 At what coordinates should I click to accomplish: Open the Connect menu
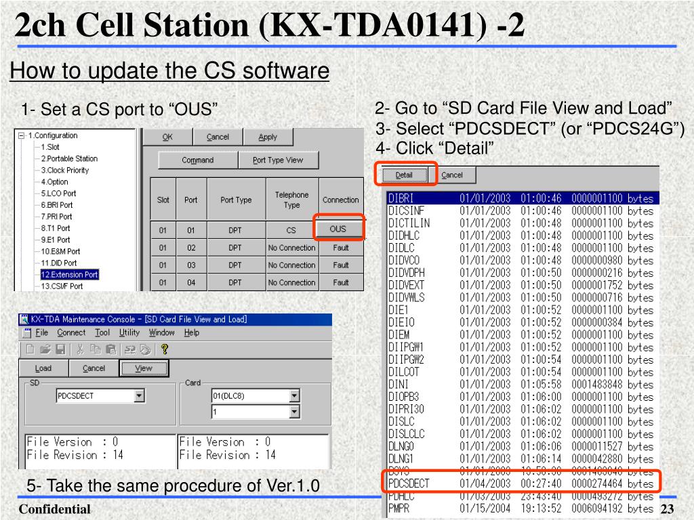pyautogui.click(x=70, y=332)
